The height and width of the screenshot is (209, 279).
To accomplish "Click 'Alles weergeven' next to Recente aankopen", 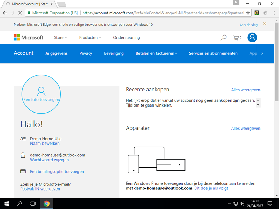I will (x=246, y=90).
